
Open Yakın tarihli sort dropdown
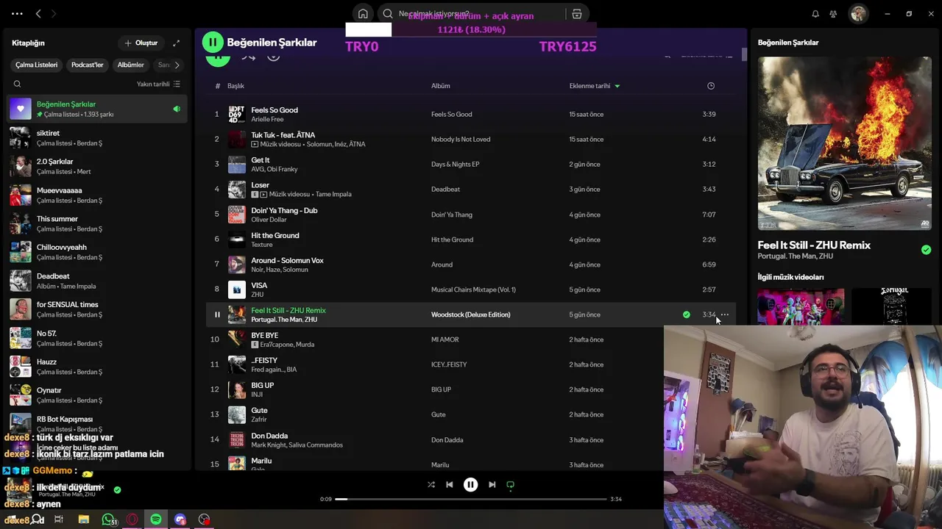tap(158, 84)
